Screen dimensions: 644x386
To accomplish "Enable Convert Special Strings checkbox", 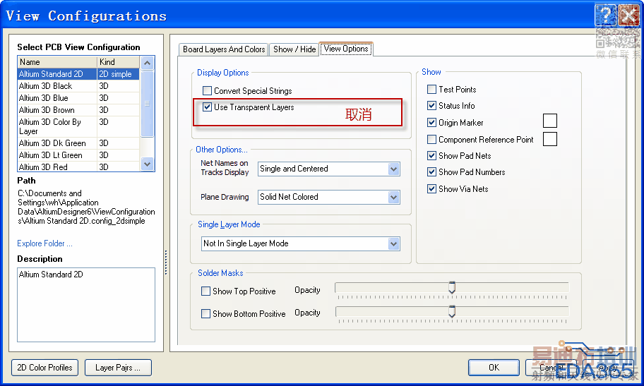I will [x=208, y=91].
